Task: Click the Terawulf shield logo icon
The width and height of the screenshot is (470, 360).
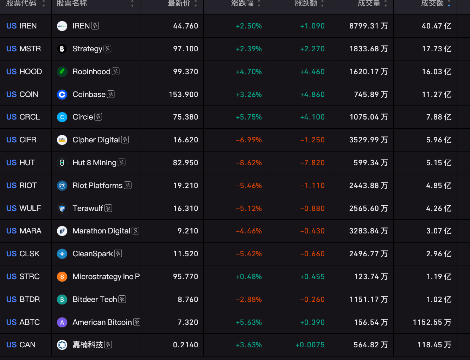Action: pyautogui.click(x=62, y=208)
